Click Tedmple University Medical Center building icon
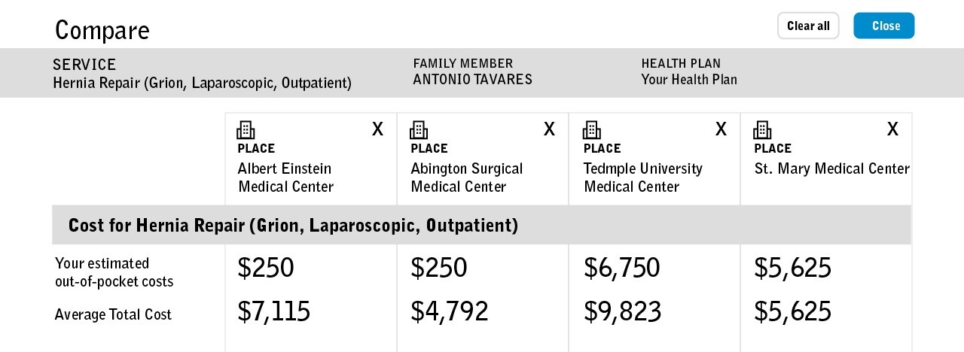The width and height of the screenshot is (964, 352). tap(592, 130)
